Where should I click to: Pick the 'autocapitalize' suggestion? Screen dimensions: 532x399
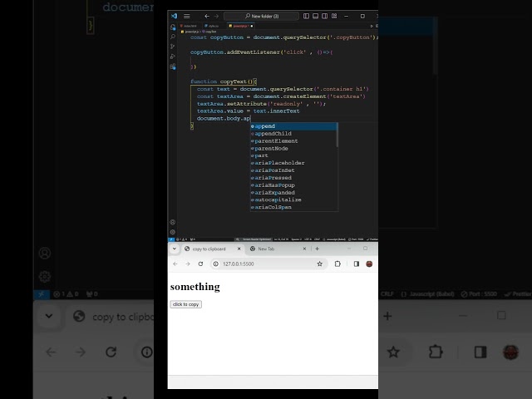pos(293,199)
